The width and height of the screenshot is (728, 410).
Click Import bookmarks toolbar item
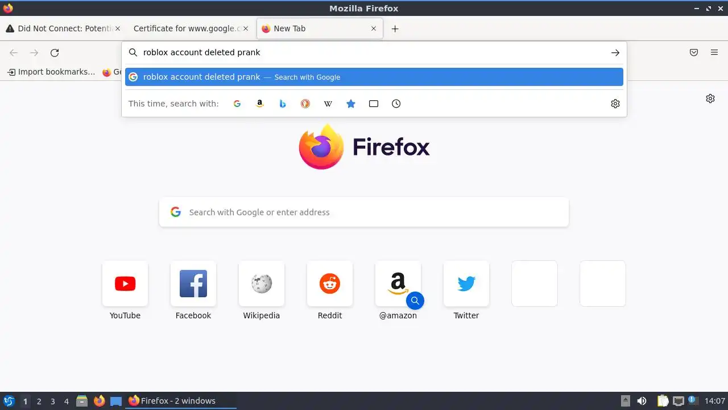(x=51, y=72)
